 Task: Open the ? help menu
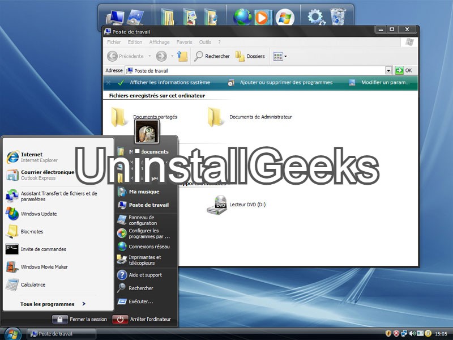[219, 42]
